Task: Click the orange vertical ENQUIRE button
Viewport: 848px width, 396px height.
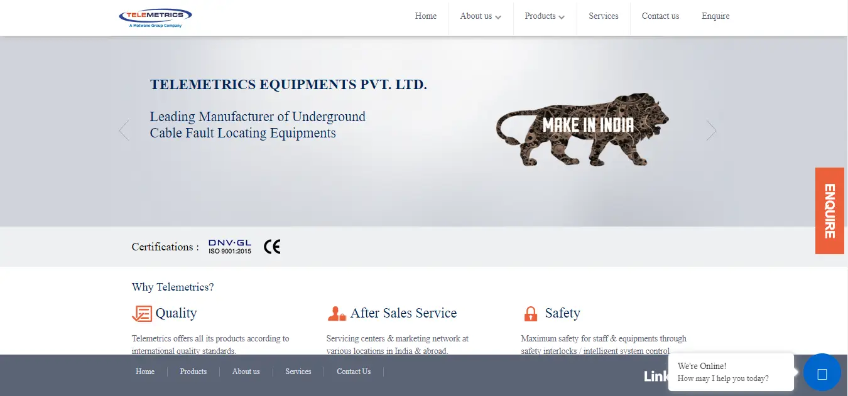Action: coord(830,211)
